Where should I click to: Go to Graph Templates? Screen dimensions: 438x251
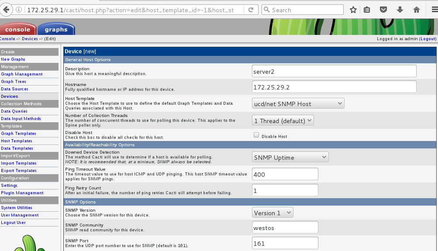(x=18, y=134)
